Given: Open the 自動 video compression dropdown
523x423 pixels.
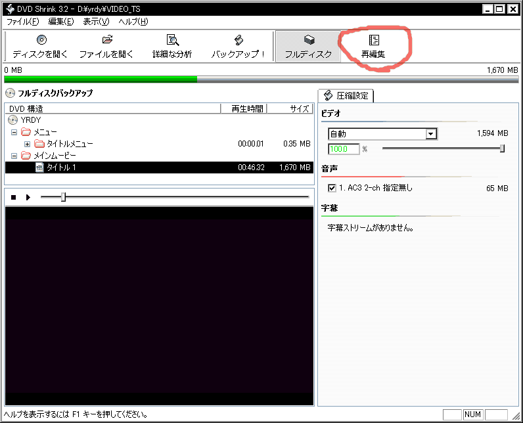Looking at the screenshot, I should point(430,134).
